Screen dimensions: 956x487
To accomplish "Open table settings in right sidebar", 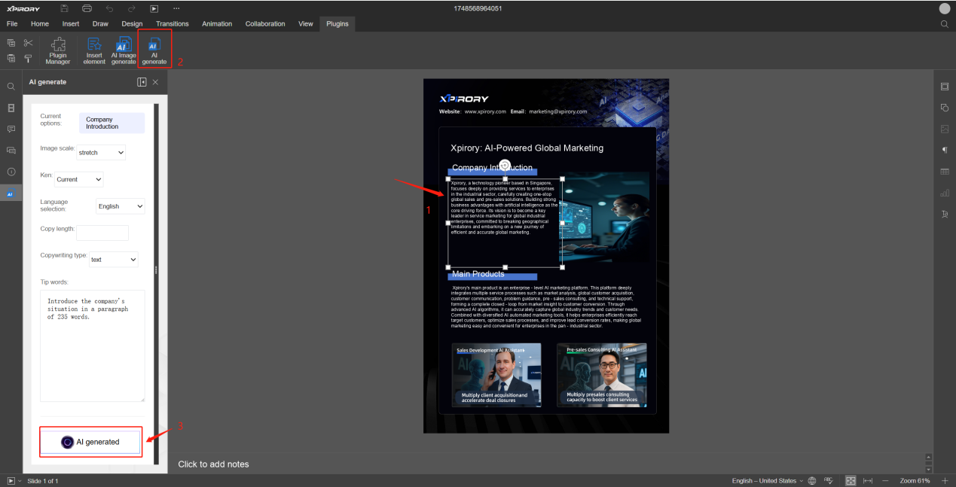I will click(945, 172).
